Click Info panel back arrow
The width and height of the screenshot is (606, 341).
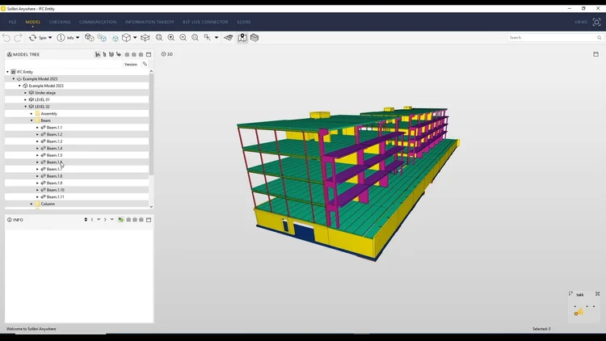[92, 220]
